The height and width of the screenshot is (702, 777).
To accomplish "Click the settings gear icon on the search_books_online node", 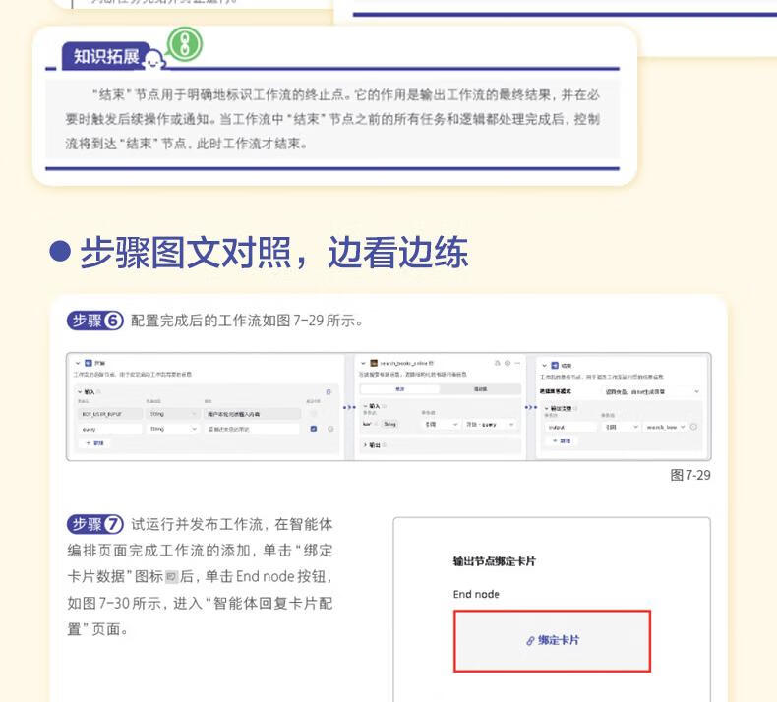I will click(506, 363).
